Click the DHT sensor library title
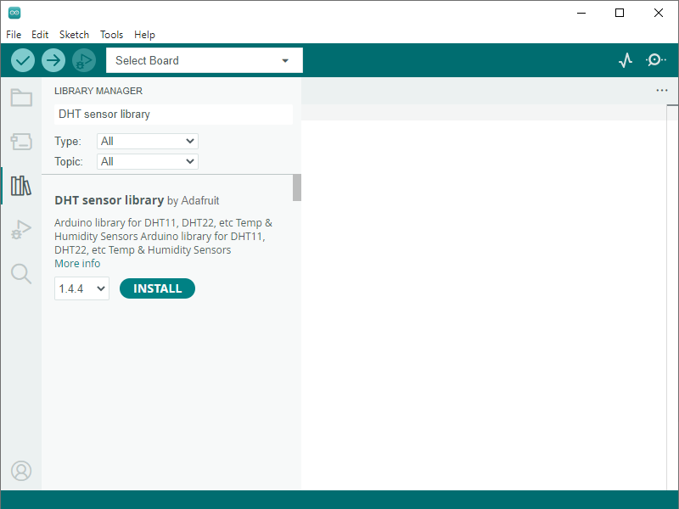The height and width of the screenshot is (509, 679). pyautogui.click(x=109, y=200)
